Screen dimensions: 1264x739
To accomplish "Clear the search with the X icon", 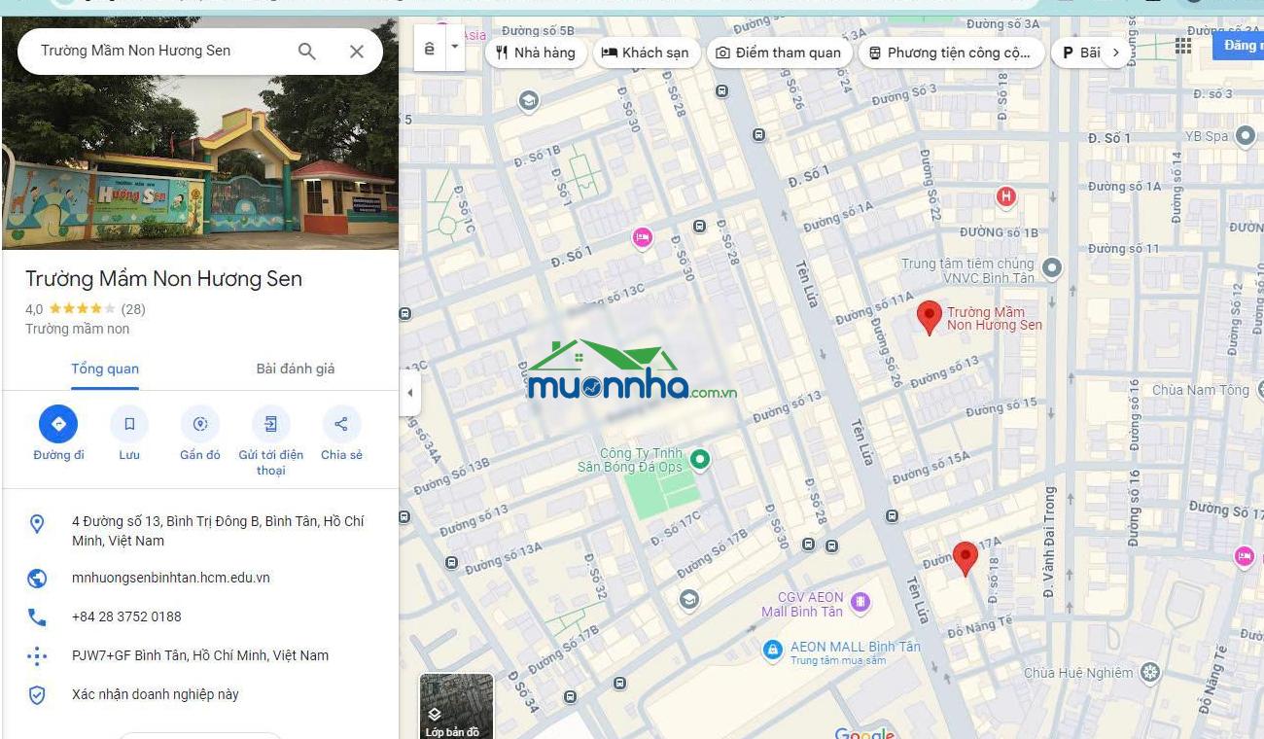I will [357, 52].
